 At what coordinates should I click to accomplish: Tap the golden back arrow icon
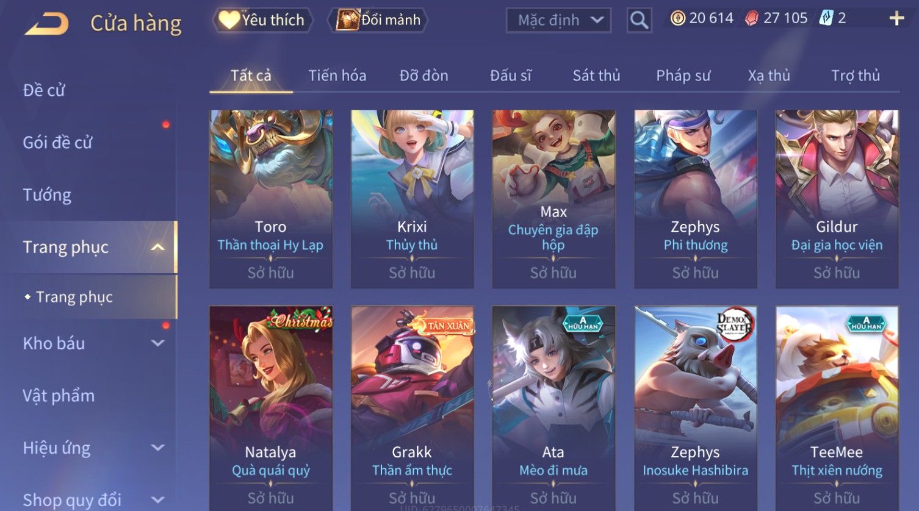[46, 24]
